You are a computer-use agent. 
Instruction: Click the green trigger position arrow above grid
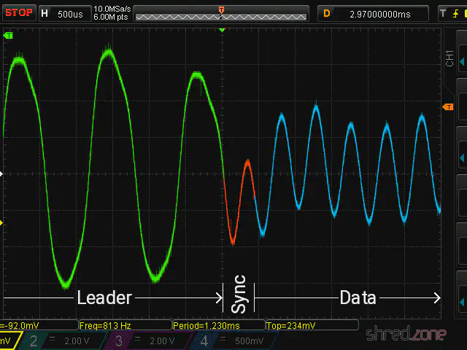223,31
